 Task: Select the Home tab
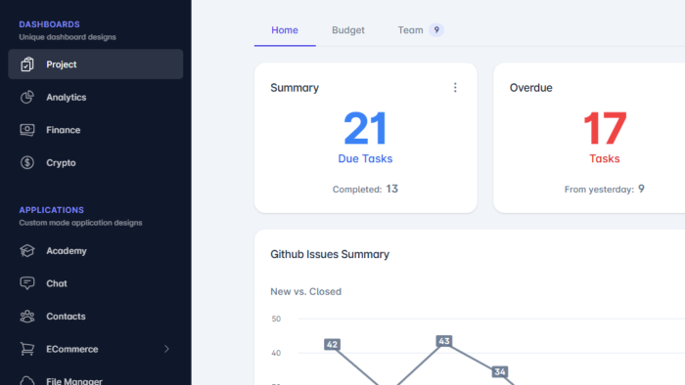coord(285,30)
